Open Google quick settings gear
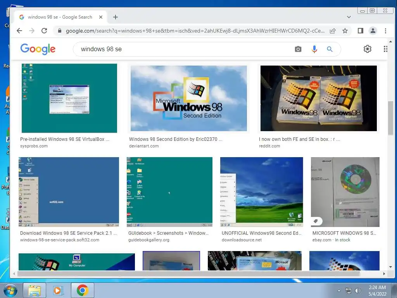 click(x=368, y=49)
